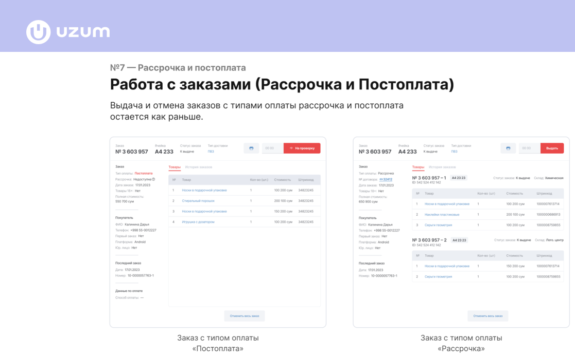
Task: Open the Наклейки пластиковые product link
Action: (x=442, y=215)
